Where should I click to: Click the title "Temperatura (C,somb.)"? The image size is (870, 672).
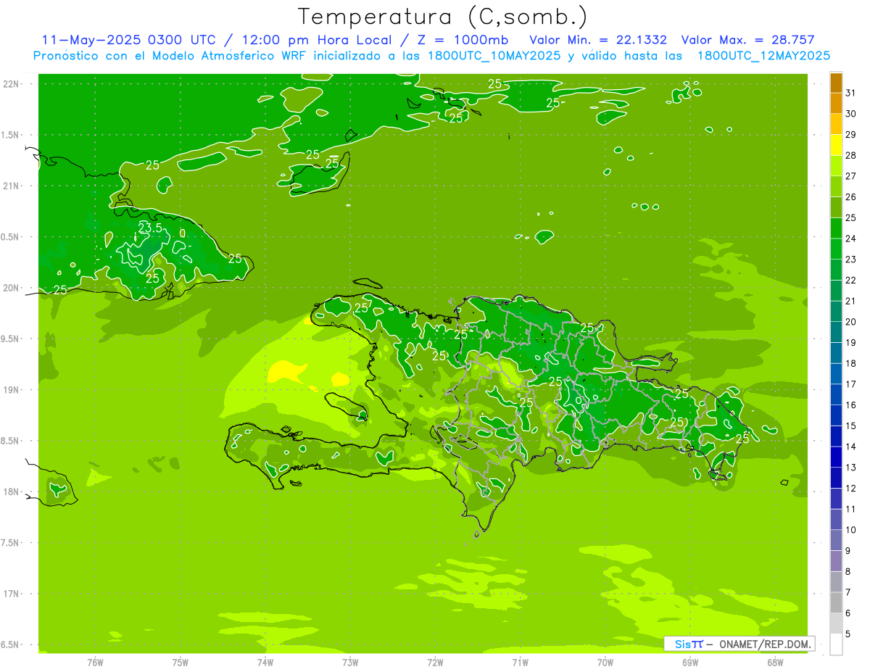(x=442, y=17)
